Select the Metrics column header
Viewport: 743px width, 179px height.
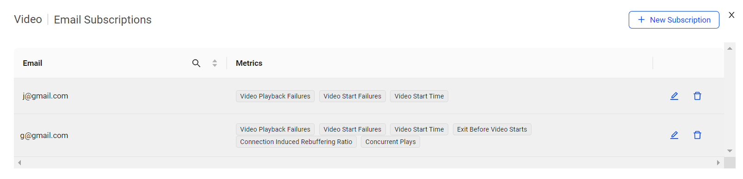pos(249,63)
